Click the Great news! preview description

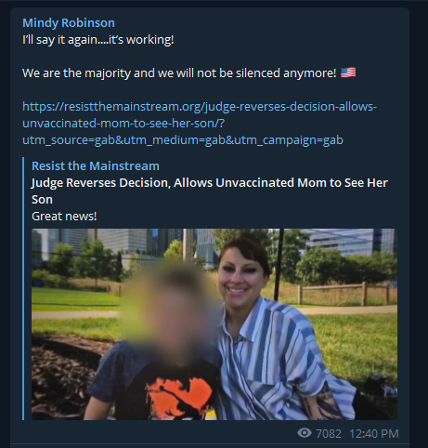point(64,217)
